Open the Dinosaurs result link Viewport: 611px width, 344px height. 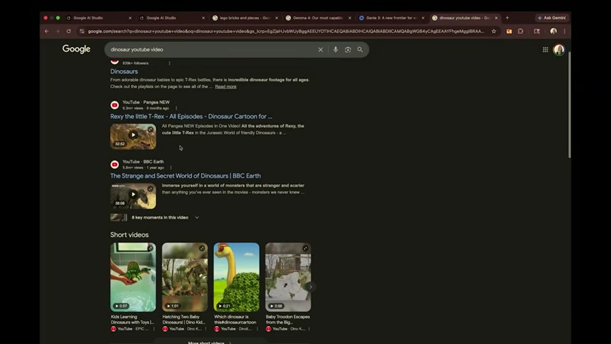pos(124,71)
